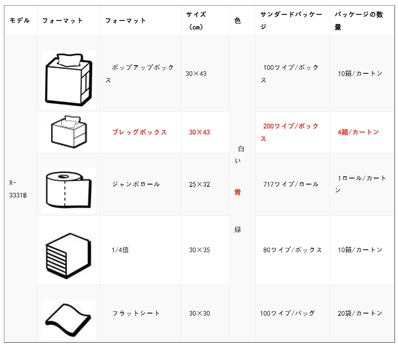Click the stacked quarter-fold wipes illustration

pyautogui.click(x=68, y=256)
